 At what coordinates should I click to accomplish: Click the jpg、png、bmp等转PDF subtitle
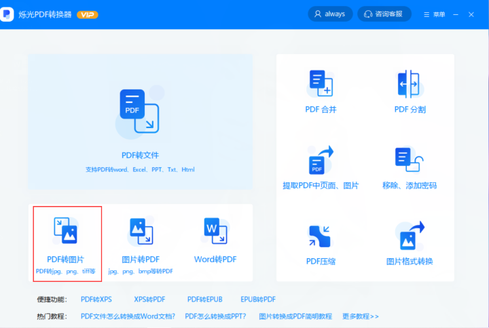pyautogui.click(x=141, y=271)
